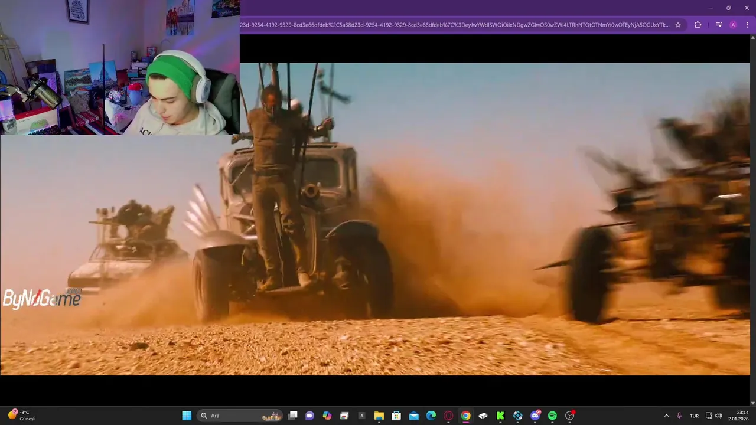
Task: Restore down the Chrome window
Action: [x=729, y=8]
